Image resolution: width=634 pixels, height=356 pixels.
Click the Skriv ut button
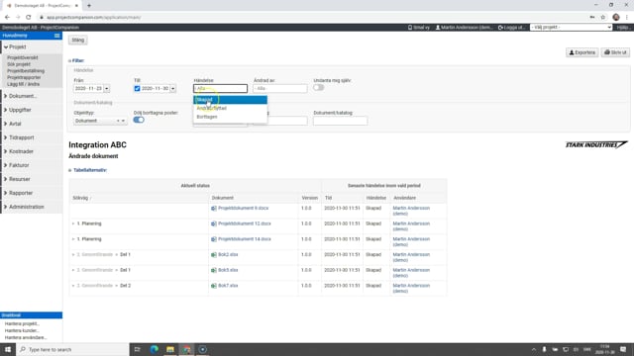click(x=615, y=52)
